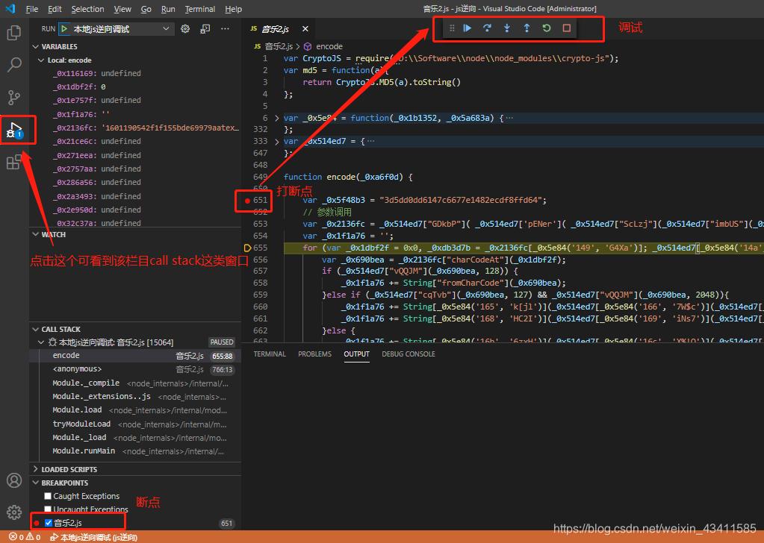The width and height of the screenshot is (764, 543).
Task: Expand folded code at line 333
Action: 277,142
